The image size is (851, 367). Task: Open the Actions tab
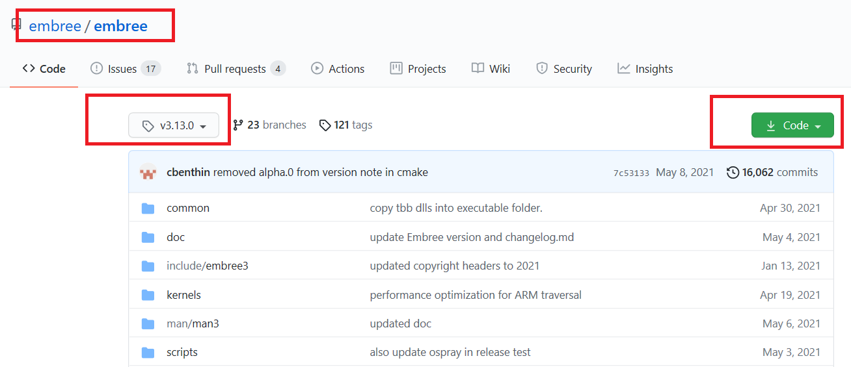(x=338, y=69)
